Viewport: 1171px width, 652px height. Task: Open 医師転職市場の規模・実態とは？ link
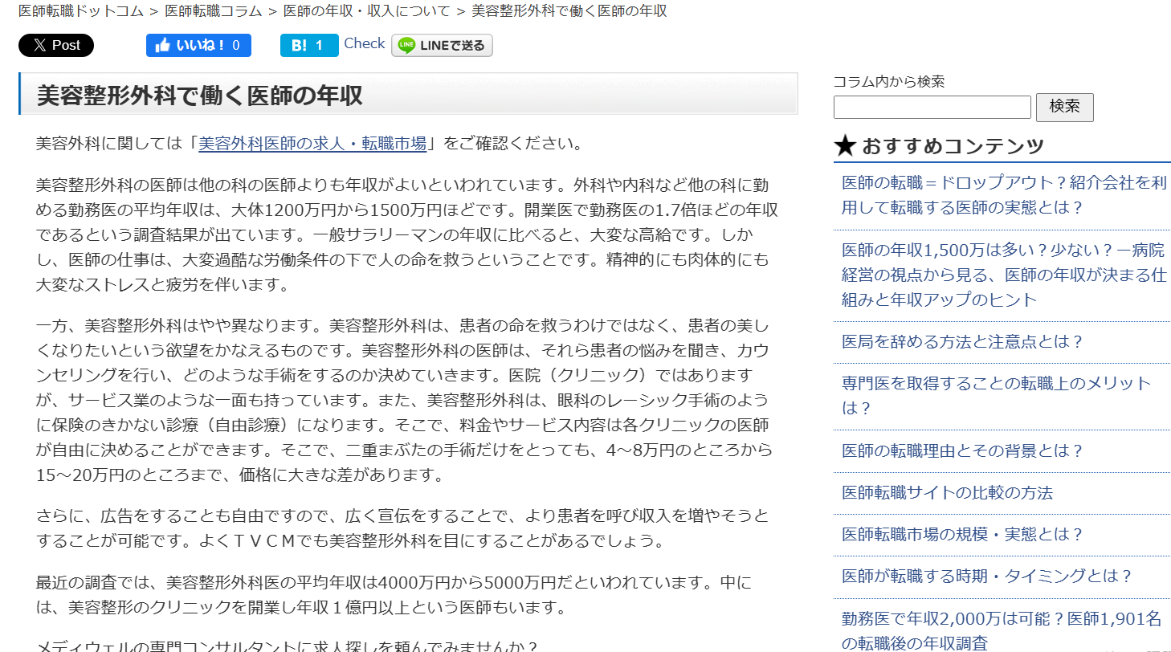point(962,535)
